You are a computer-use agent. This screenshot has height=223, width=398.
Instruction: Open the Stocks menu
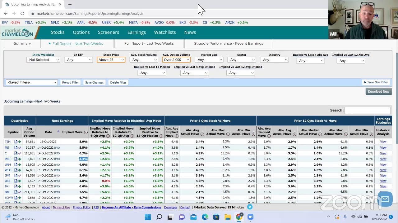(x=58, y=32)
